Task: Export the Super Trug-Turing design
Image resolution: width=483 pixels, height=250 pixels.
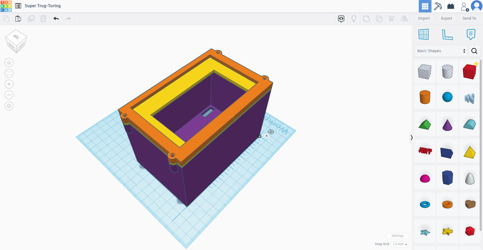Action: pos(446,18)
